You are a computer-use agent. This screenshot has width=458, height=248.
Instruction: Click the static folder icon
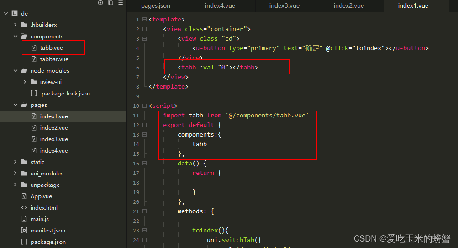click(x=25, y=162)
